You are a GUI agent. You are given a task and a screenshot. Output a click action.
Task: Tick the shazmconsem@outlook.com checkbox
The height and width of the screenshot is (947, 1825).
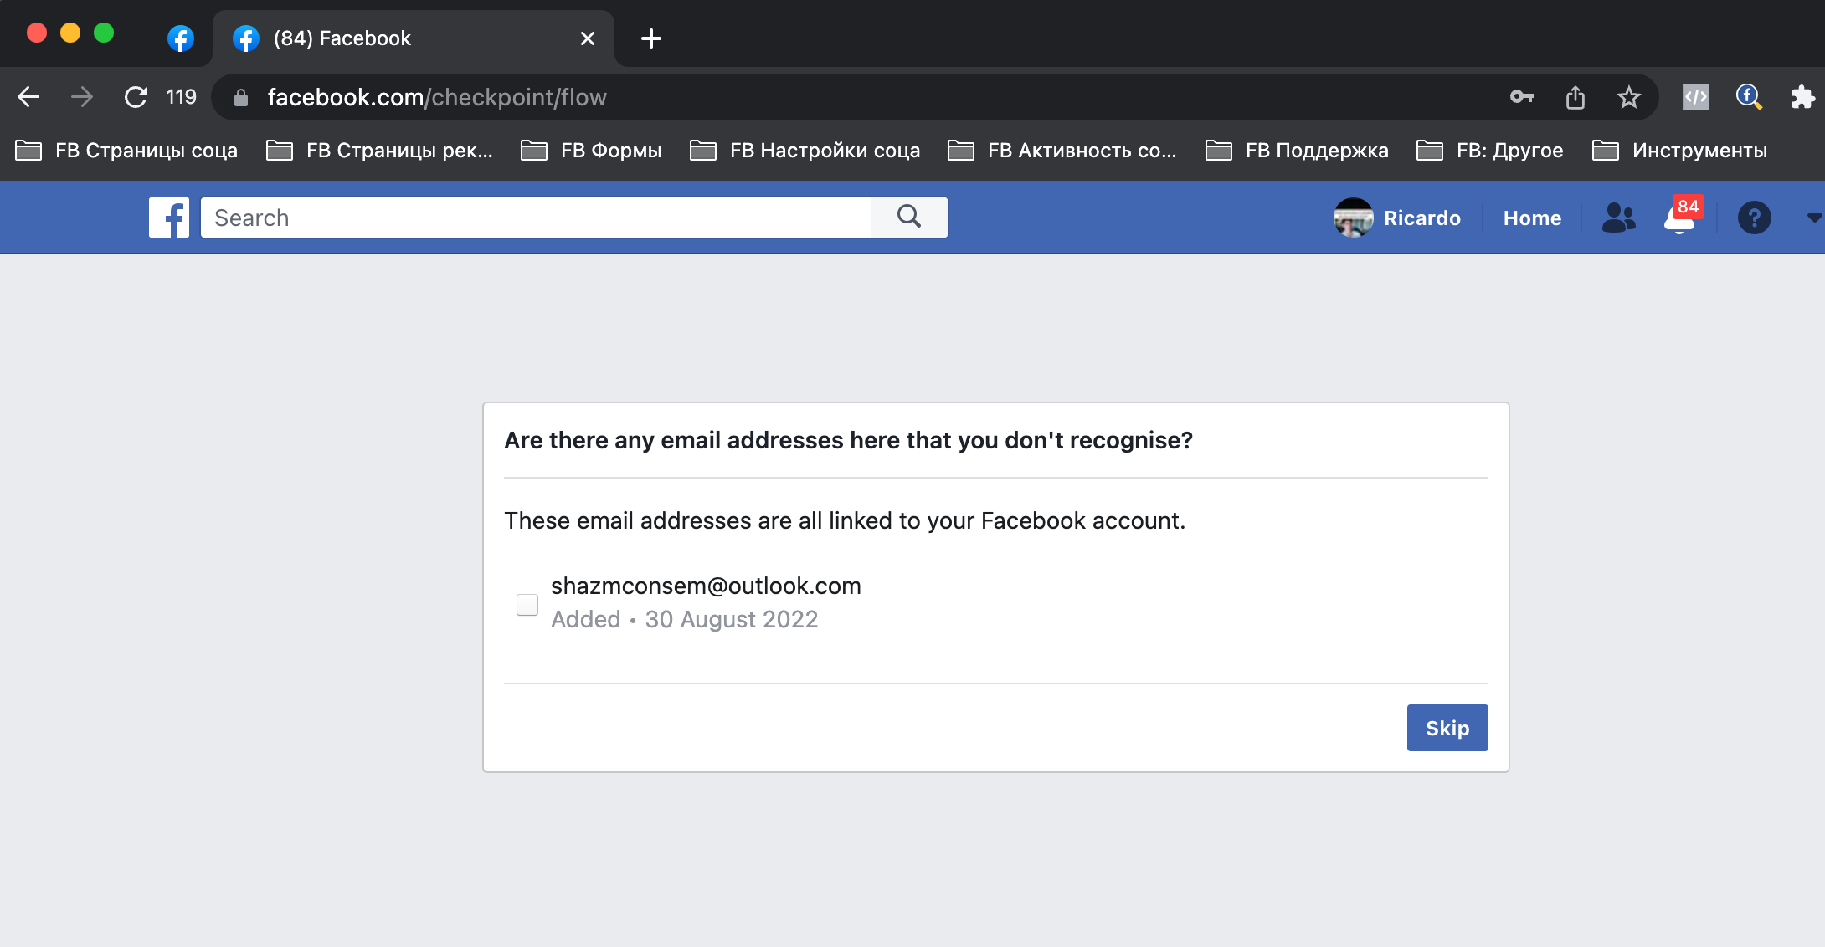coord(527,604)
